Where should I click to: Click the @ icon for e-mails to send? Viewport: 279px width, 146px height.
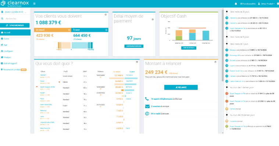(x=147, y=114)
